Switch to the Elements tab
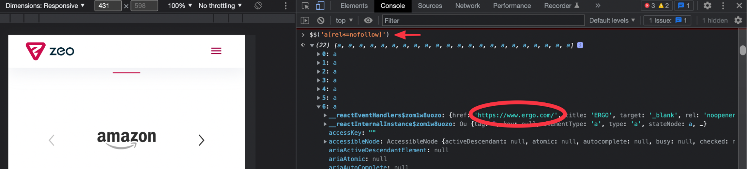 tap(354, 6)
